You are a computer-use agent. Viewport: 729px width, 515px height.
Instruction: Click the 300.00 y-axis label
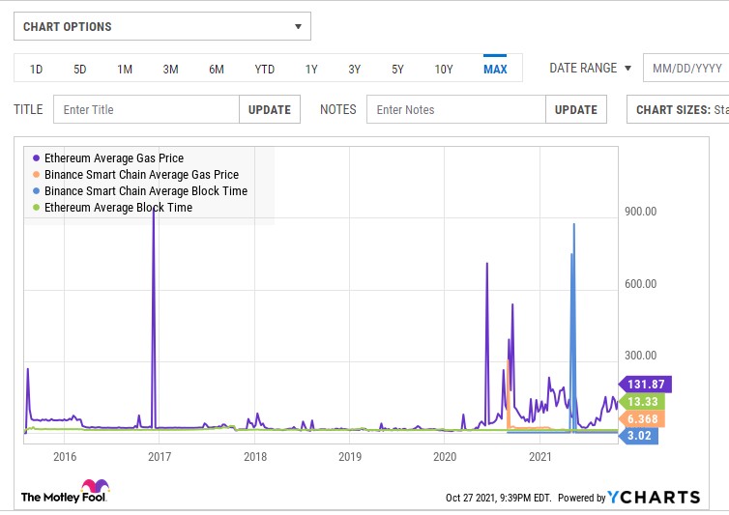[641, 356]
